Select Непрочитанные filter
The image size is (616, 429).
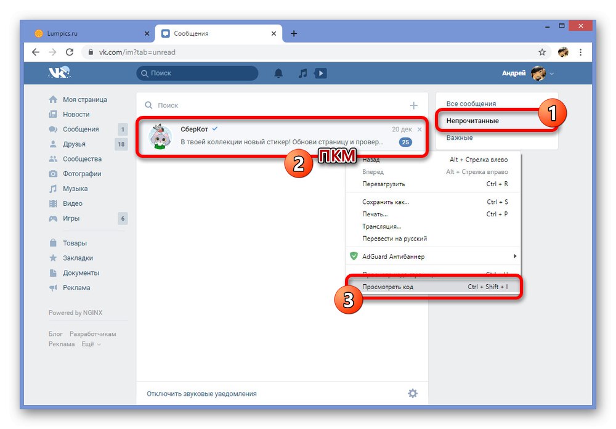point(472,121)
